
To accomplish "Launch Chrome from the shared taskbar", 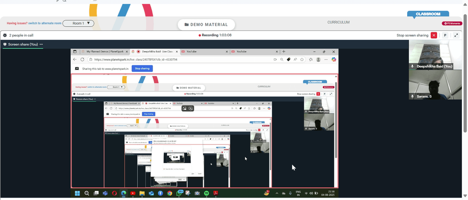I will [169, 193].
